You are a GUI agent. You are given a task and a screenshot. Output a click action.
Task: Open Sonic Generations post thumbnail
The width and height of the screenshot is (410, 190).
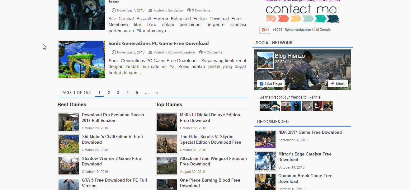(x=82, y=60)
